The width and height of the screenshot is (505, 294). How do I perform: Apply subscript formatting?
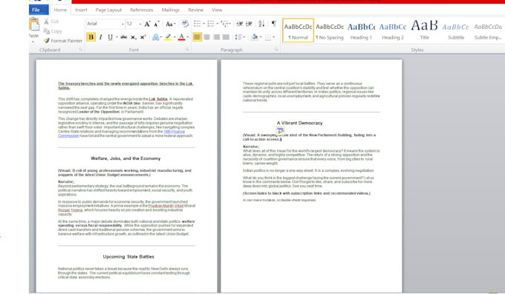coord(134,37)
